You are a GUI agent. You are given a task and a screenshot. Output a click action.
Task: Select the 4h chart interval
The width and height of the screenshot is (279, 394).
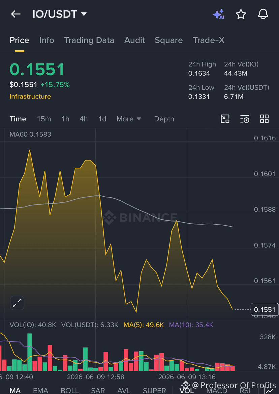[84, 119]
